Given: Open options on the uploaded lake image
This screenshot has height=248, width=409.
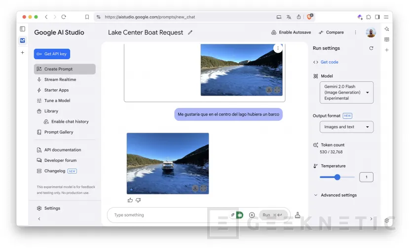Looking at the screenshot, I should 278,48.
